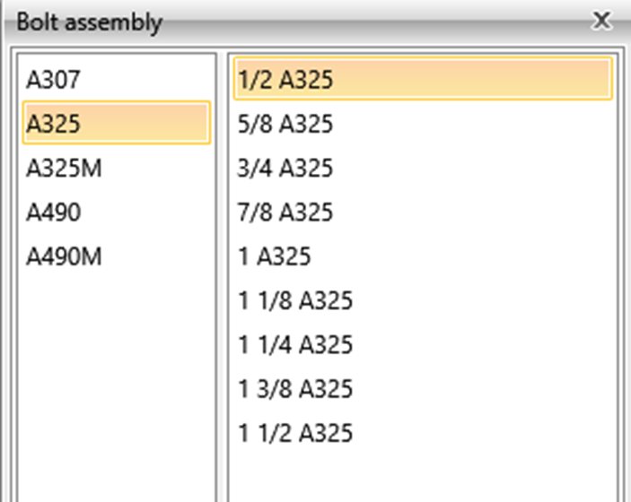The height and width of the screenshot is (502, 631).
Task: Pick the 5/8 A325 bolt size
Action: point(285,124)
